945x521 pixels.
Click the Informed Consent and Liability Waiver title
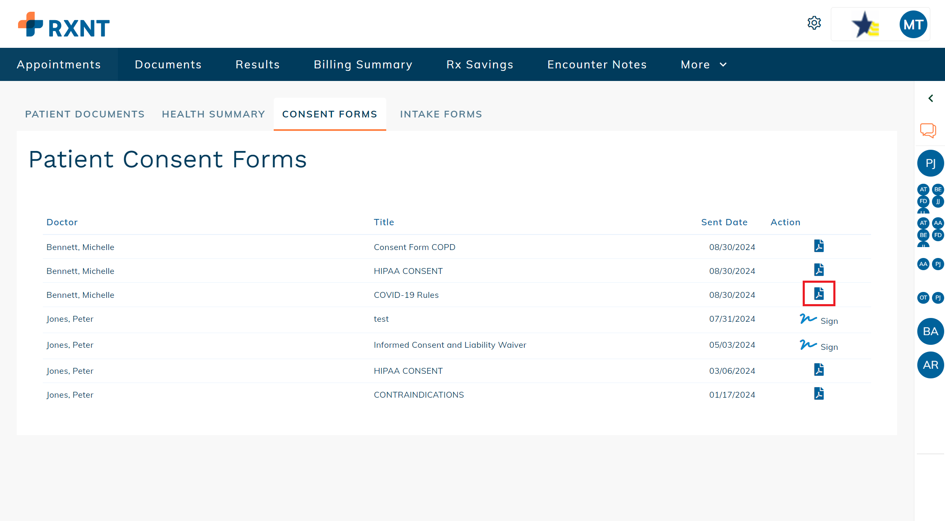point(450,345)
